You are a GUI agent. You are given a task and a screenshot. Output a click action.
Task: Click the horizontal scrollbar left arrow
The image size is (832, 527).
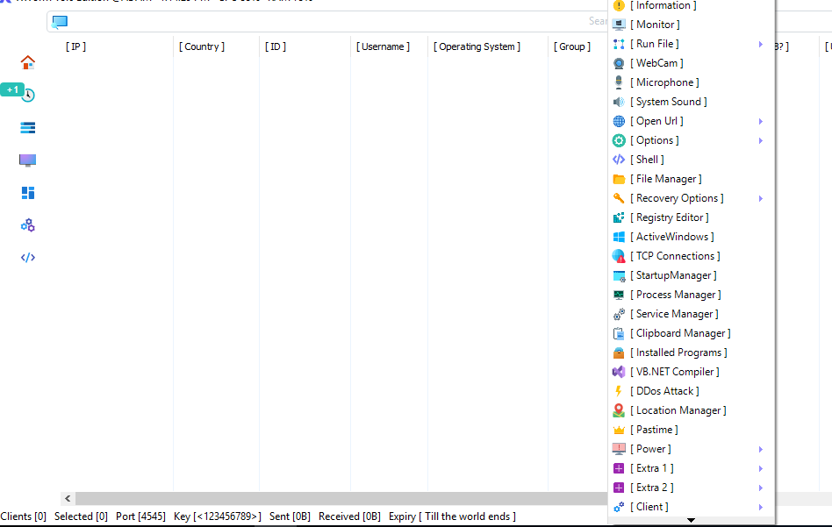point(68,498)
